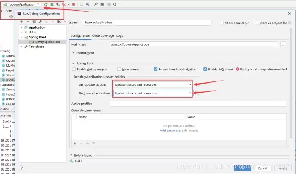This screenshot has height=174, width=296.
Task: Open settings via main toolbar wrench
Action: coord(96,4)
